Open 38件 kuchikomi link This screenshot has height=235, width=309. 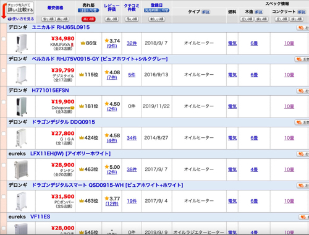[132, 169]
